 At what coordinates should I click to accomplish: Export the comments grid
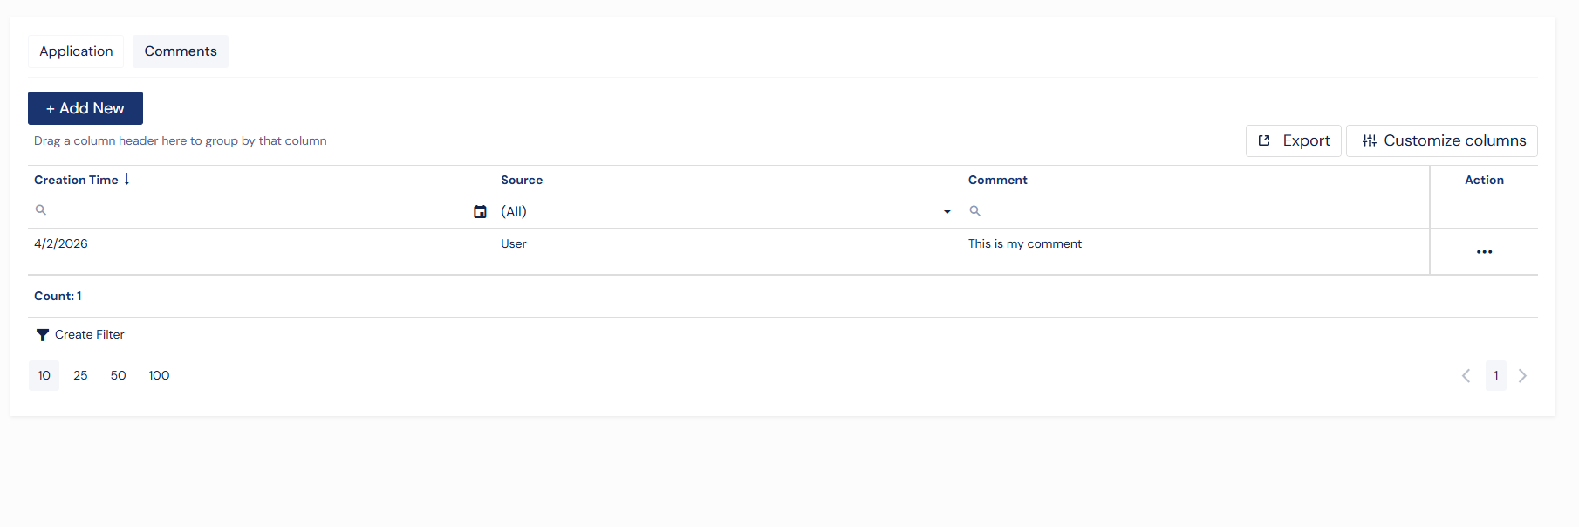pos(1294,140)
